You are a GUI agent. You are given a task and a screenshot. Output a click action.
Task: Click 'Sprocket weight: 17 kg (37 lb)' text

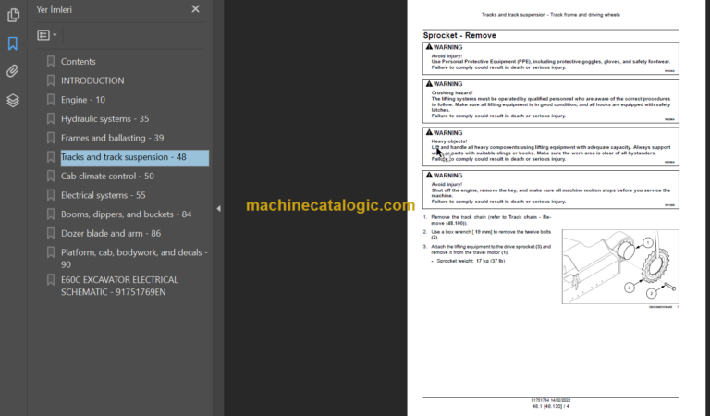pos(471,261)
